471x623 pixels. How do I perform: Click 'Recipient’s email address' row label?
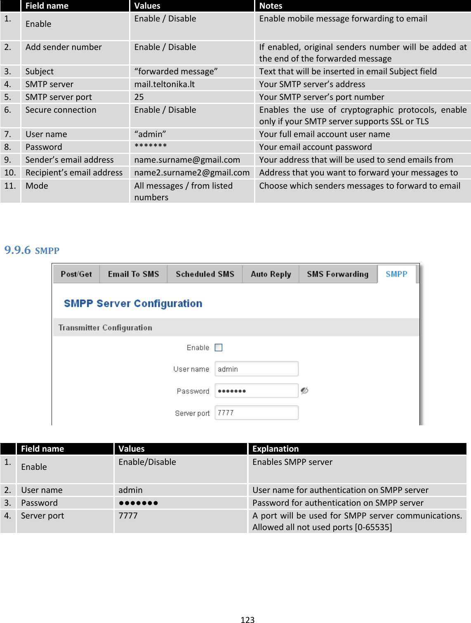(x=75, y=173)
